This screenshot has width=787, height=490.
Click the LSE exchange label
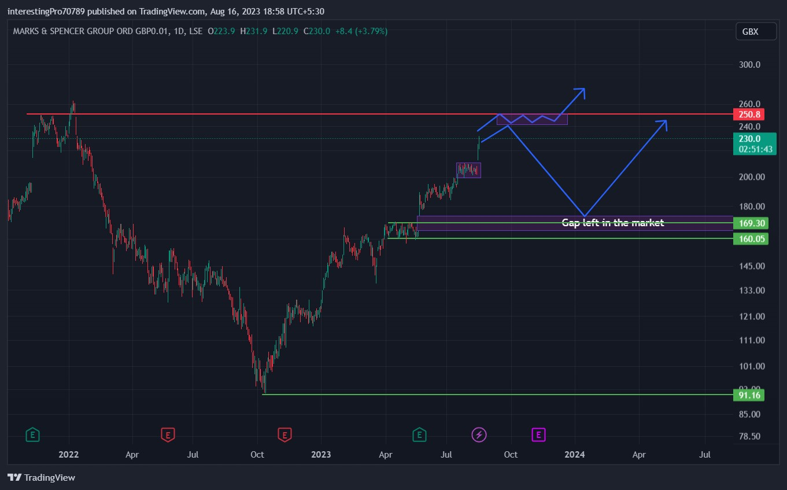pyautogui.click(x=195, y=31)
